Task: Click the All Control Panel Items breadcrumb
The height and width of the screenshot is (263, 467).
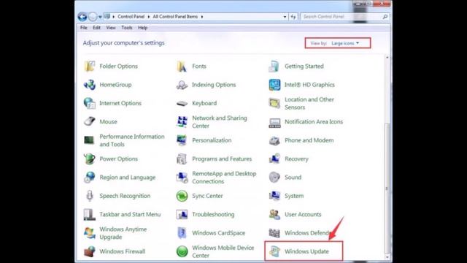Action: click(175, 17)
